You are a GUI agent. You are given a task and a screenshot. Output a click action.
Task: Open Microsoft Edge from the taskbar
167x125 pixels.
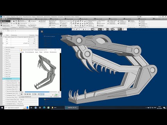[x=44, y=108]
